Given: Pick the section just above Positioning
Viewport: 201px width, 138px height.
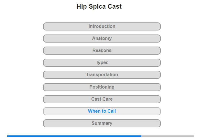Looking at the screenshot, I should click(x=102, y=75).
